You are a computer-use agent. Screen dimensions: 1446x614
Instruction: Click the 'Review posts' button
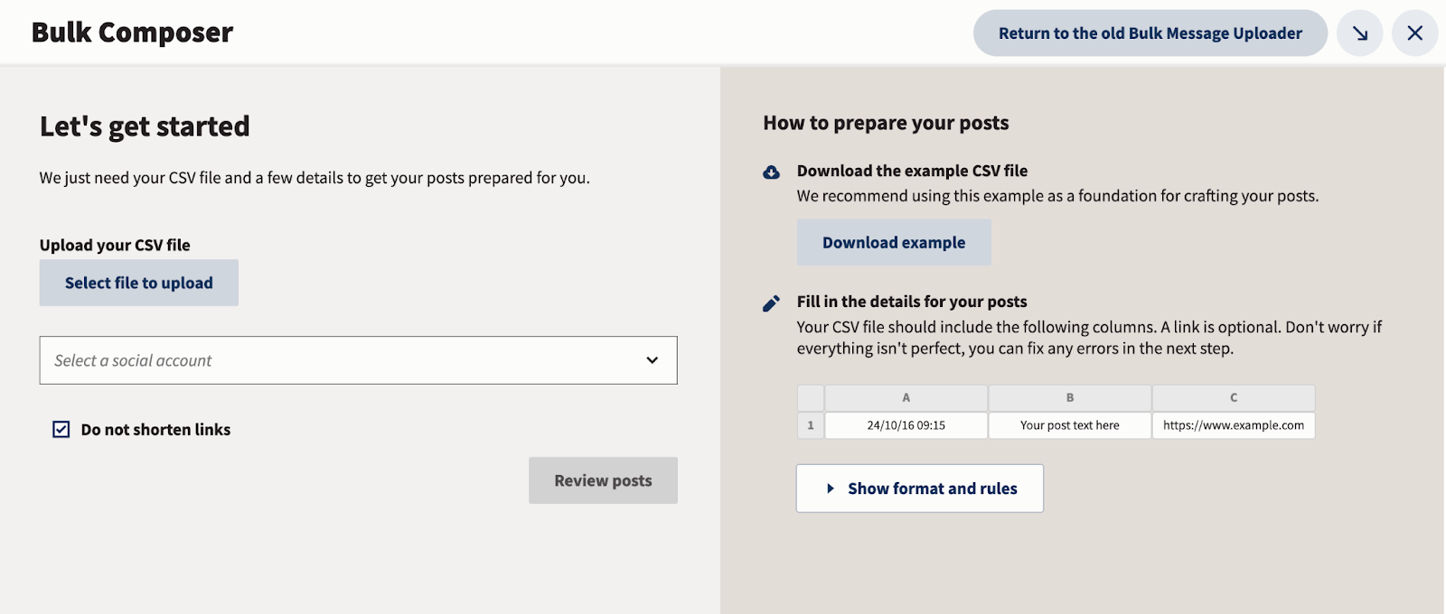point(603,480)
